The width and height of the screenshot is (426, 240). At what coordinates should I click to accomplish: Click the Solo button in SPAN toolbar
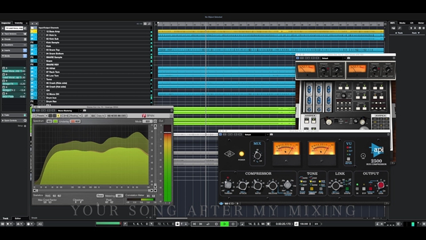point(93,115)
